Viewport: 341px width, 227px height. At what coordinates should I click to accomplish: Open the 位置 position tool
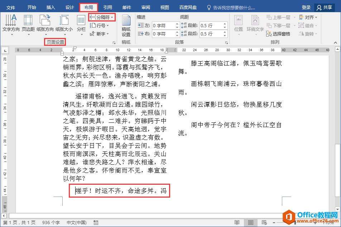(238, 25)
